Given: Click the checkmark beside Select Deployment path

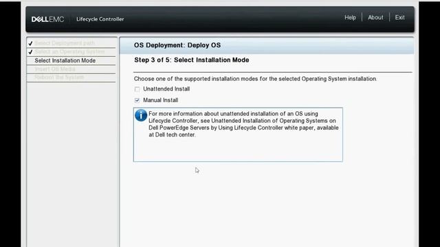Looking at the screenshot, I should click(x=30, y=43).
